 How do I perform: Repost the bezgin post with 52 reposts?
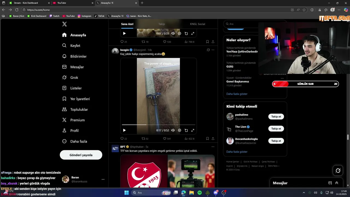pos(145,139)
